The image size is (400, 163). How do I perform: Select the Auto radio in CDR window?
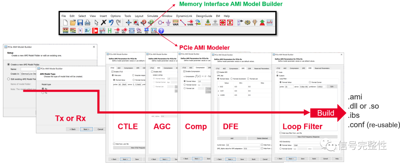point(277,72)
